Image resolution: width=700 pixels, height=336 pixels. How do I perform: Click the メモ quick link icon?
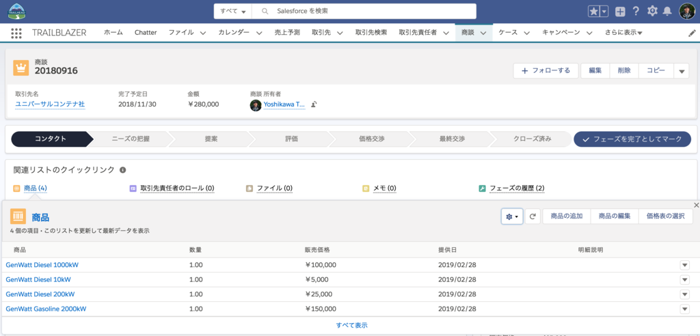coord(366,188)
